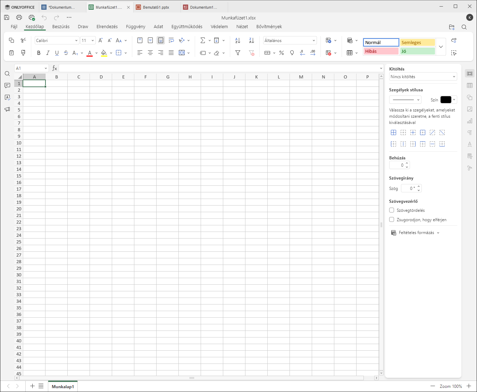Click Align left icon
Image resolution: width=477 pixels, height=392 pixels.
(x=140, y=53)
